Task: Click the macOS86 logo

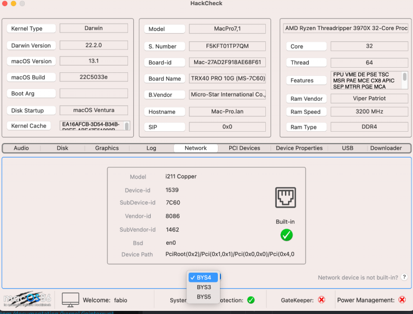Action: [x=27, y=300]
